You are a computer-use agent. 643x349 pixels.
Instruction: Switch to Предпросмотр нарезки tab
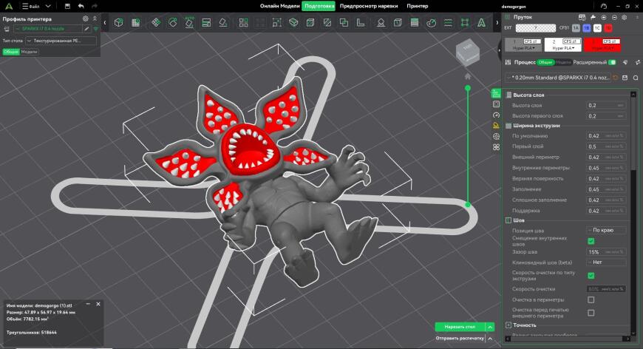pos(369,6)
